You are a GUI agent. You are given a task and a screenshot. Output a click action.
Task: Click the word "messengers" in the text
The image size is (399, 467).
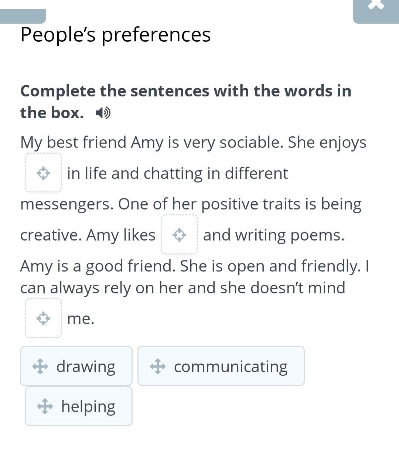pos(66,204)
